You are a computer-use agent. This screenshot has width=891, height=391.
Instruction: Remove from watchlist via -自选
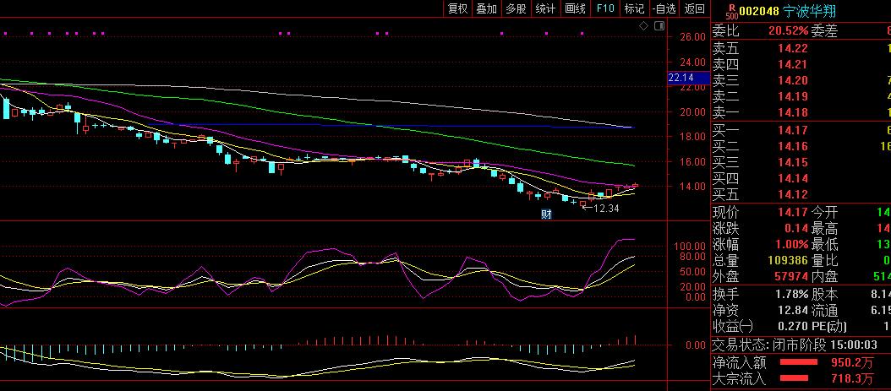664,8
